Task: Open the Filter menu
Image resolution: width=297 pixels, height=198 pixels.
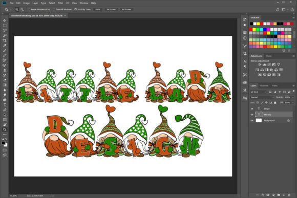Action: click(x=60, y=3)
